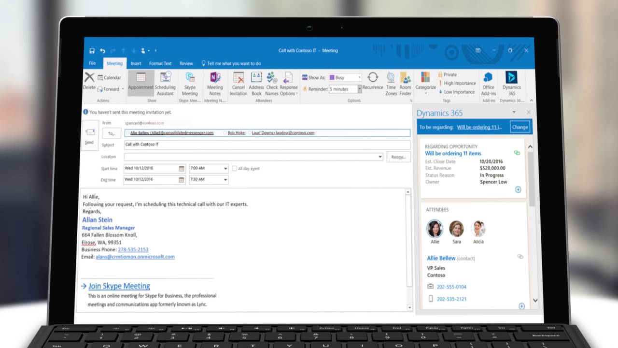
Task: Add a Skype Meeting to the invite
Action: pyautogui.click(x=190, y=83)
